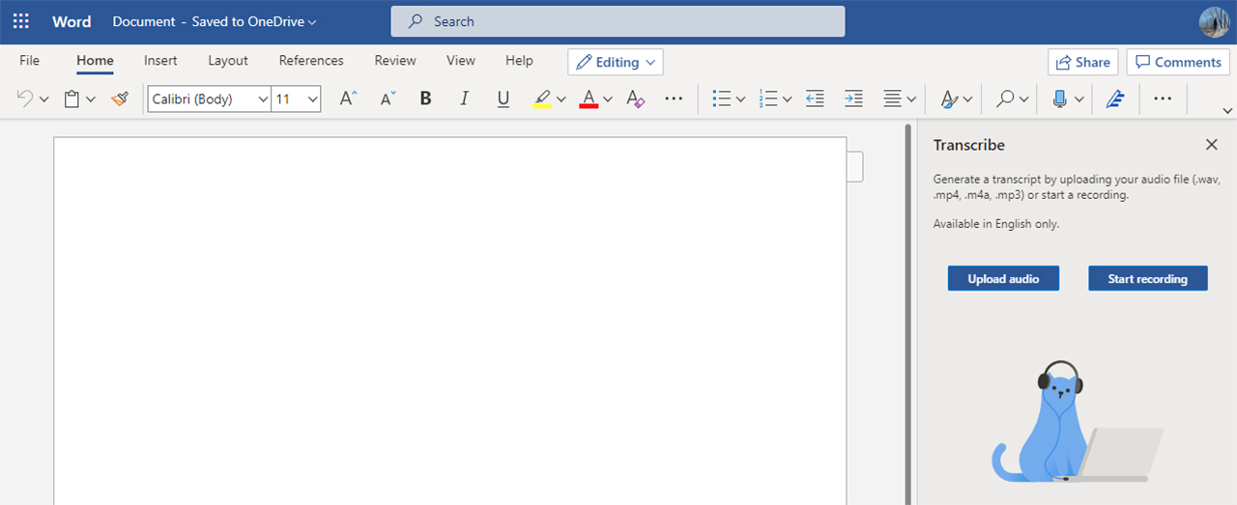Image resolution: width=1237 pixels, height=505 pixels.
Task: Open the app launcher waffle icon
Action: 21,21
